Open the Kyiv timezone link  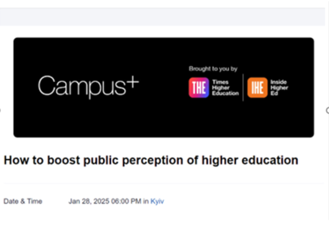157,201
